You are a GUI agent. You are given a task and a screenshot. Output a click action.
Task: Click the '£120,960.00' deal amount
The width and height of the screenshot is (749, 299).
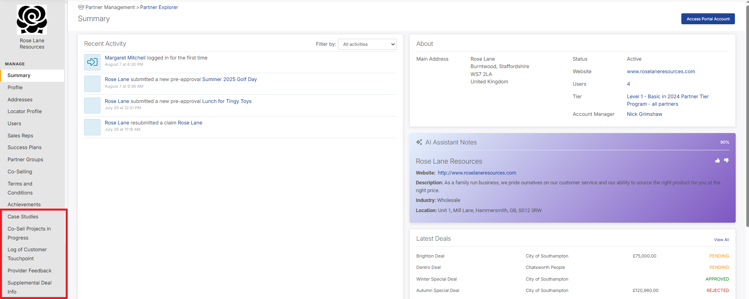[646, 290]
